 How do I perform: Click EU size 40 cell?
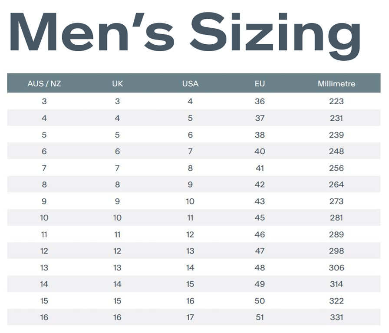pos(260,151)
